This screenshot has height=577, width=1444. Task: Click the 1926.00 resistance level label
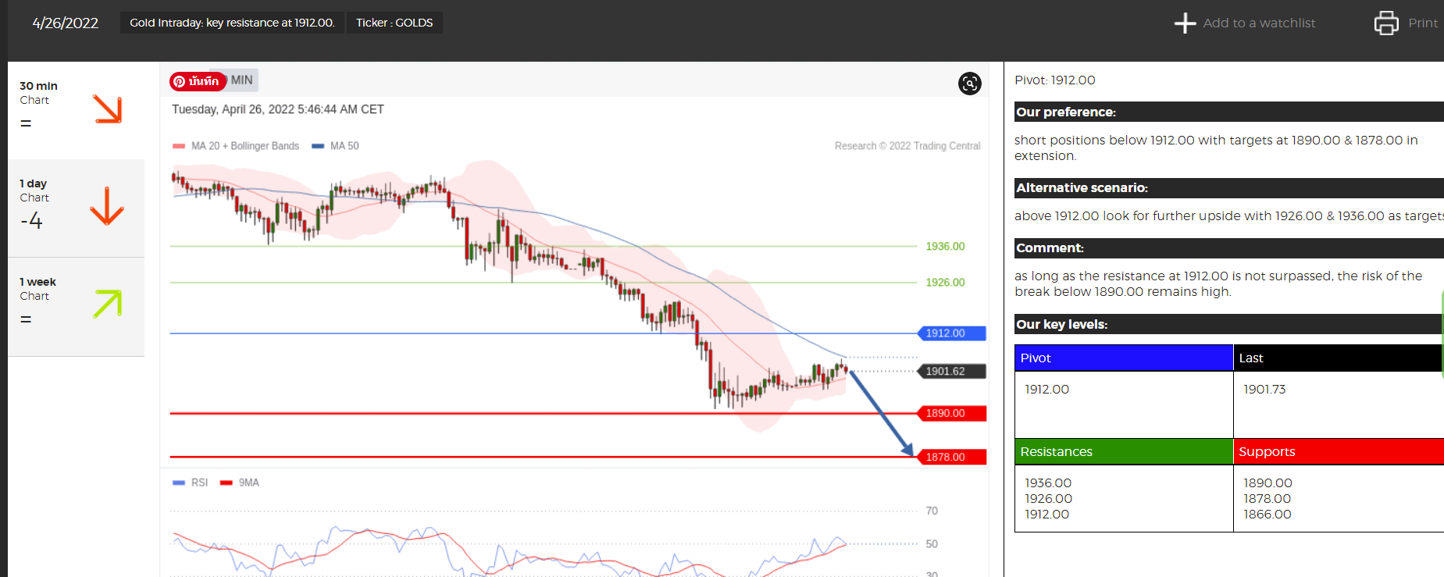pyautogui.click(x=945, y=283)
